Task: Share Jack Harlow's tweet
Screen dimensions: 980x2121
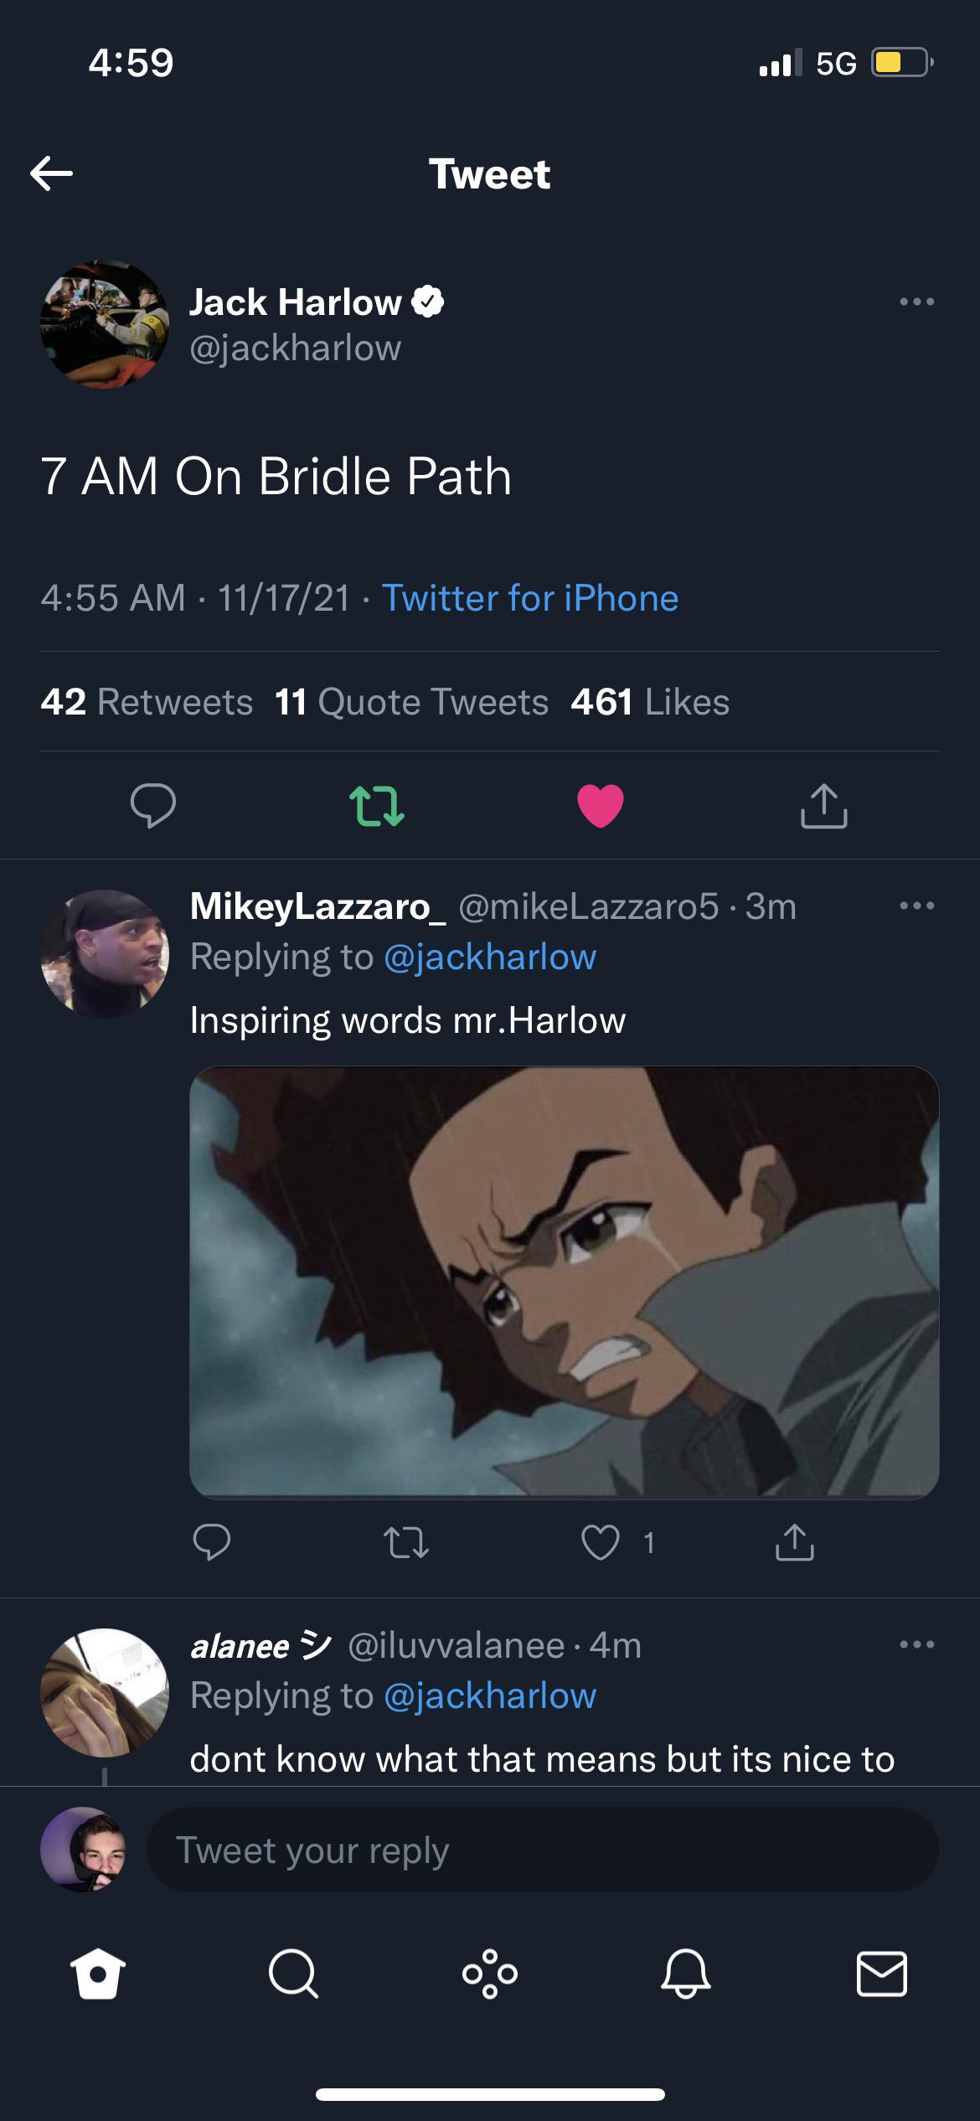Action: pyautogui.click(x=825, y=807)
